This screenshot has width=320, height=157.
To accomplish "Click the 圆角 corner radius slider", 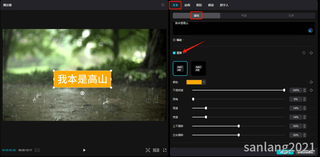I will click(238, 99).
